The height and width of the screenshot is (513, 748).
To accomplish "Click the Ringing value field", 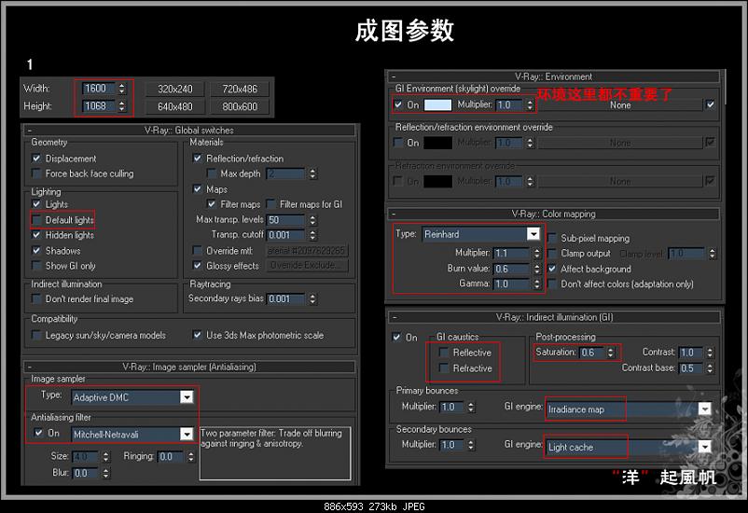I will coord(171,457).
